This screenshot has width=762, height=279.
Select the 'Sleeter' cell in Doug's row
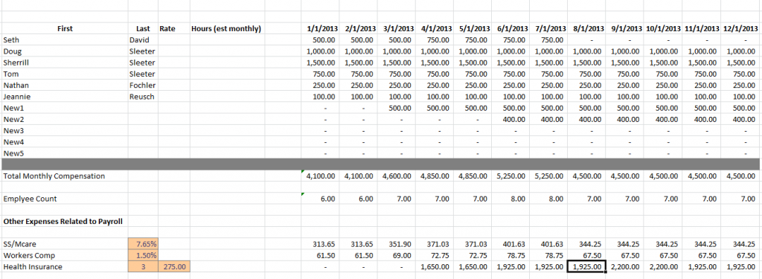click(143, 51)
